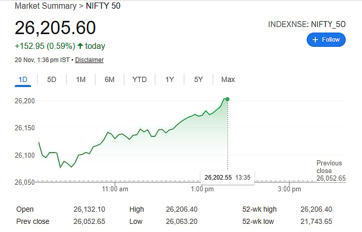Screen dimensions: 362x232
Task: Select the 1D time range tab
Action: click(23, 79)
